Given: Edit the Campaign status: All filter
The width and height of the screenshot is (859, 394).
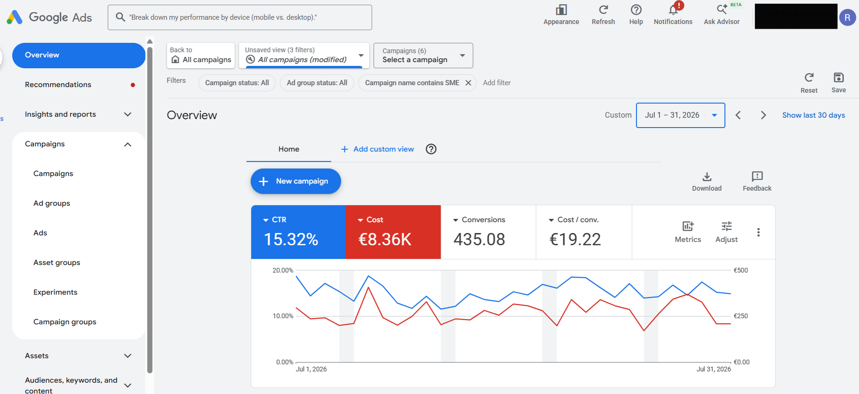Looking at the screenshot, I should (237, 83).
